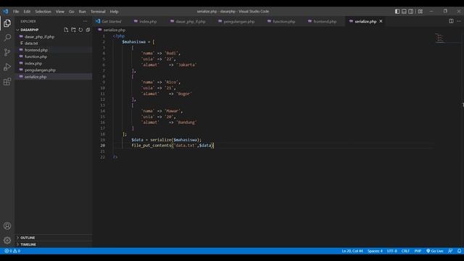The height and width of the screenshot is (261, 464).
Task: Open editor more actions menu
Action: coord(459,21)
